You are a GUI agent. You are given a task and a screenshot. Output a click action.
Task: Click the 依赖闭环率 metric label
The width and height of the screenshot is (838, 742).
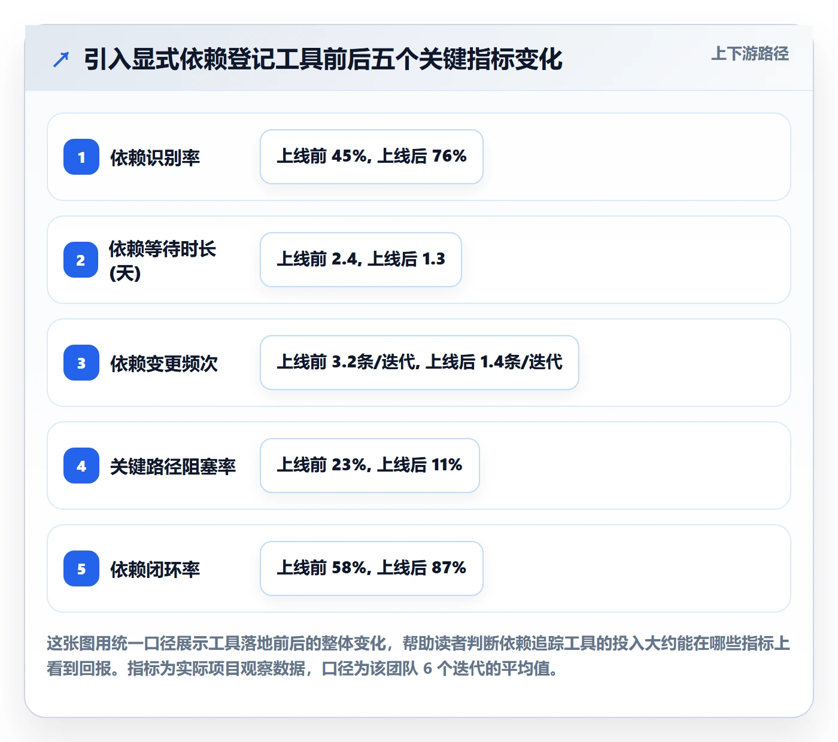[x=155, y=569]
